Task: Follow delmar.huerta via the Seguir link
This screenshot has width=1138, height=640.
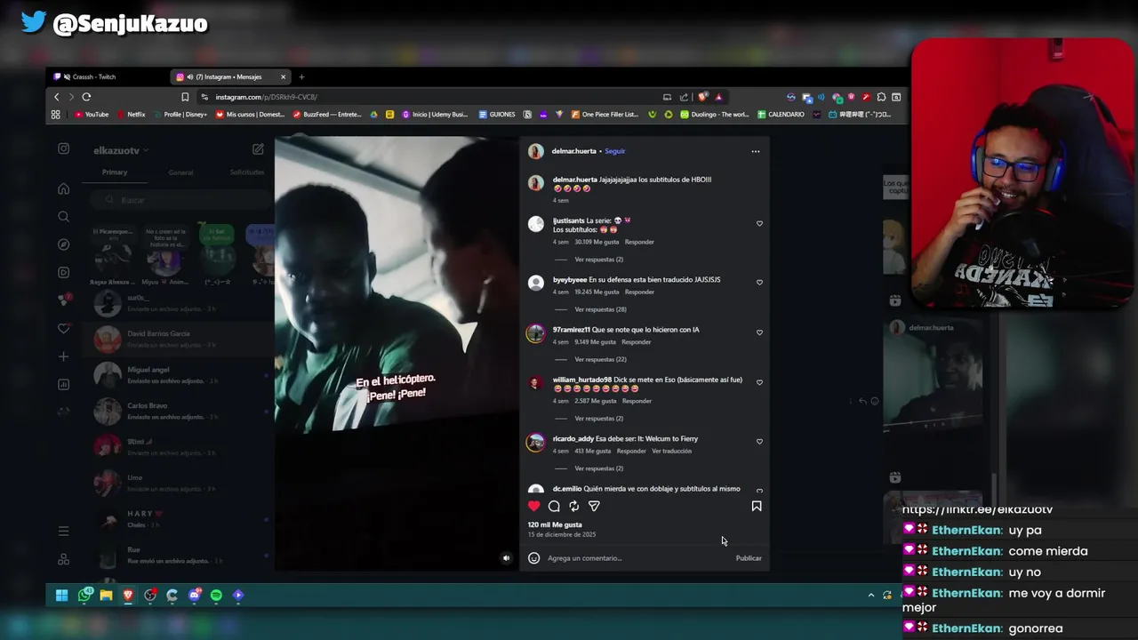Action: 615,151
